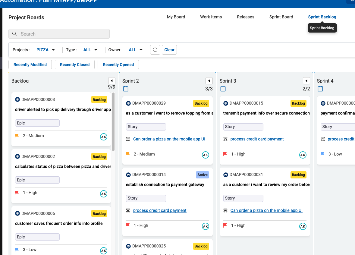Show Recently Opened items
355x255 pixels.
click(x=118, y=65)
